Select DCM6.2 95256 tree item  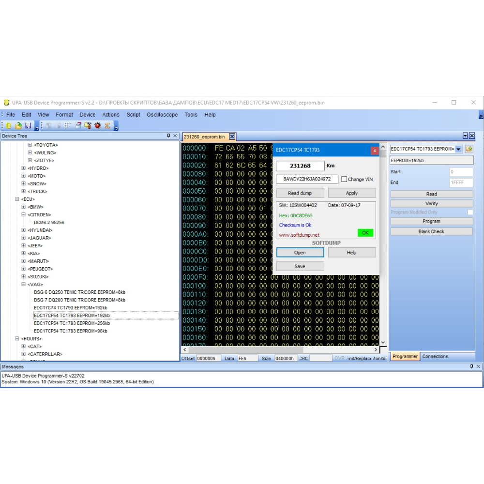click(x=49, y=223)
